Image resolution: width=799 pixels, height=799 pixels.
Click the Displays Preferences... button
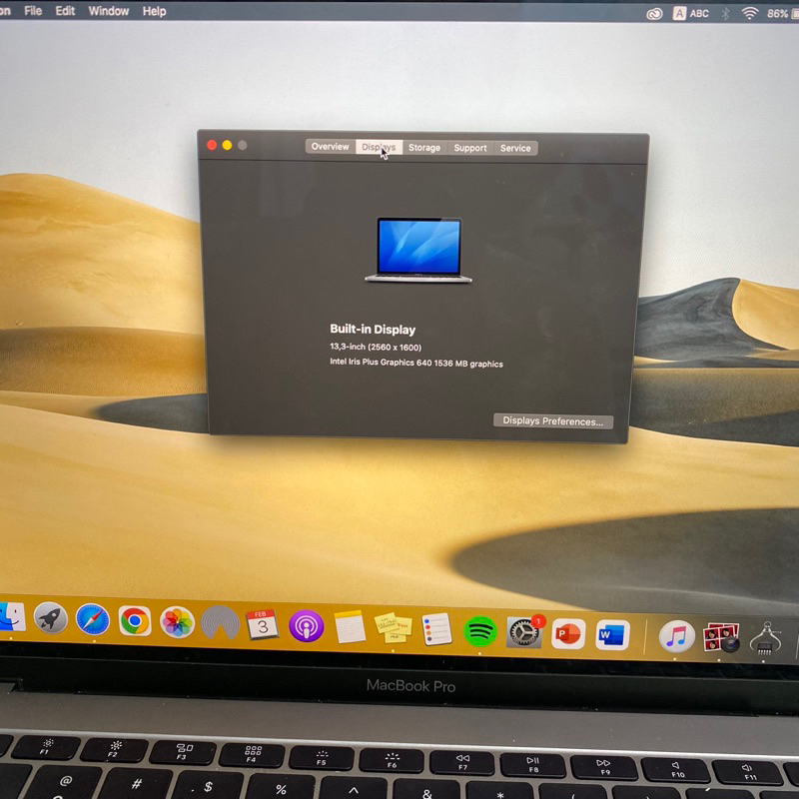(553, 420)
